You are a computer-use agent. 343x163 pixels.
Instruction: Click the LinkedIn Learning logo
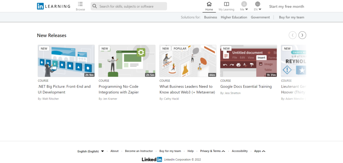pyautogui.click(x=54, y=6)
